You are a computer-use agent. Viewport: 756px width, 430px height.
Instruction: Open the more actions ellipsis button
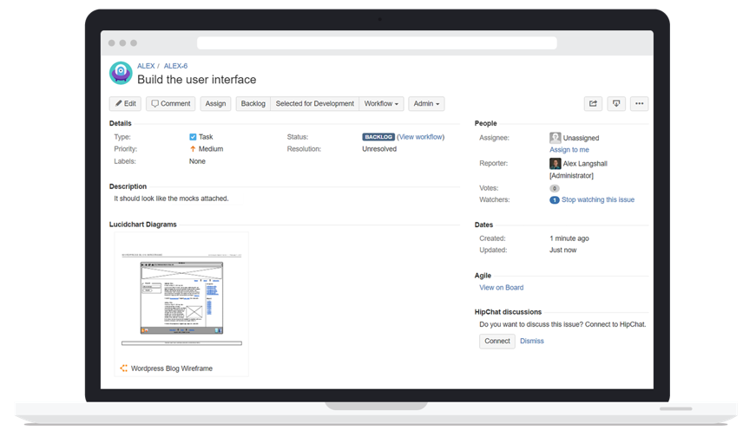(640, 103)
